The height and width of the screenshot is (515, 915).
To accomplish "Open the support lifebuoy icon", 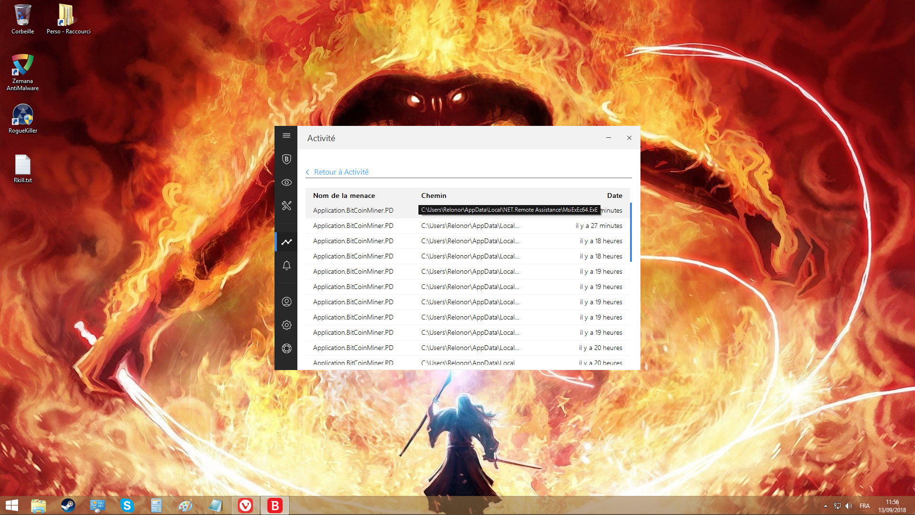I will pos(286,349).
